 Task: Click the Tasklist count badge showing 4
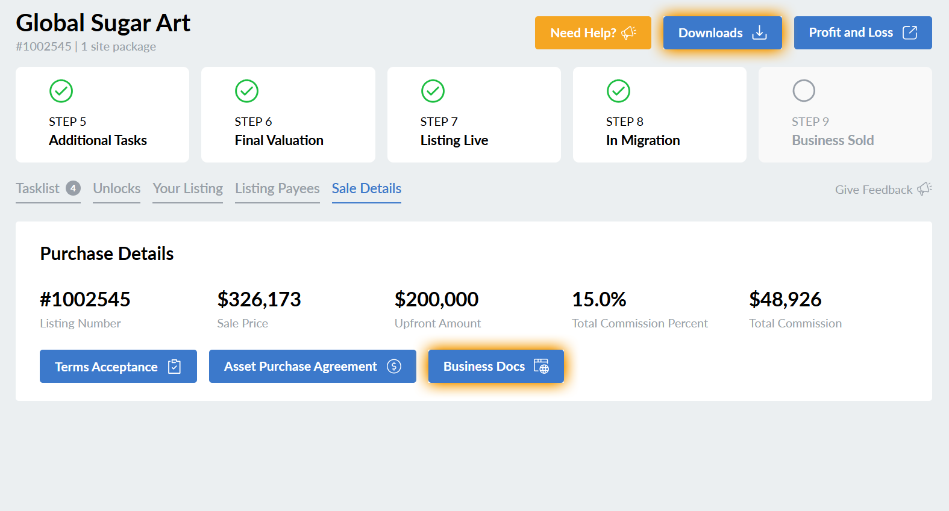click(73, 188)
